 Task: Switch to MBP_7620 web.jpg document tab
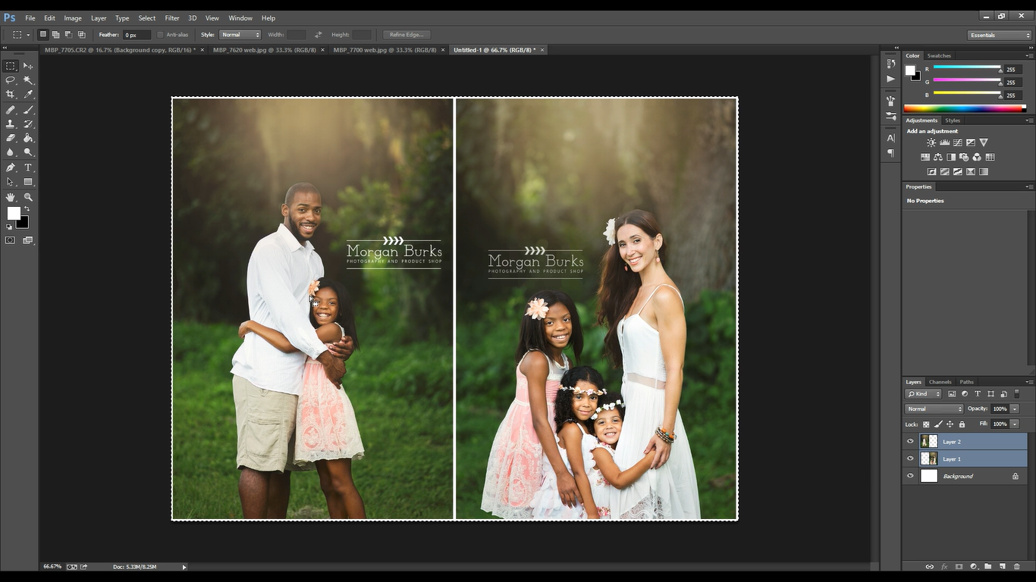pyautogui.click(x=265, y=50)
